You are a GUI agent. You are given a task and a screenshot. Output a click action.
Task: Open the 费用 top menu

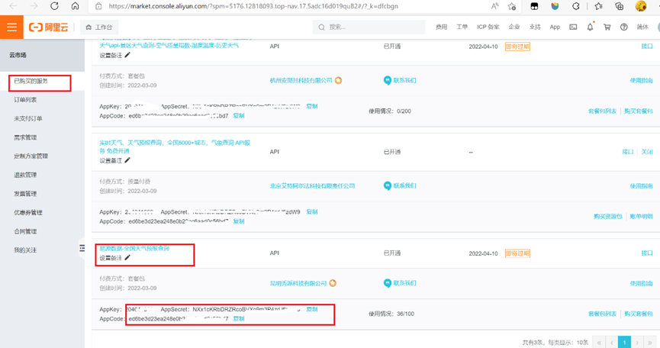tap(441, 27)
